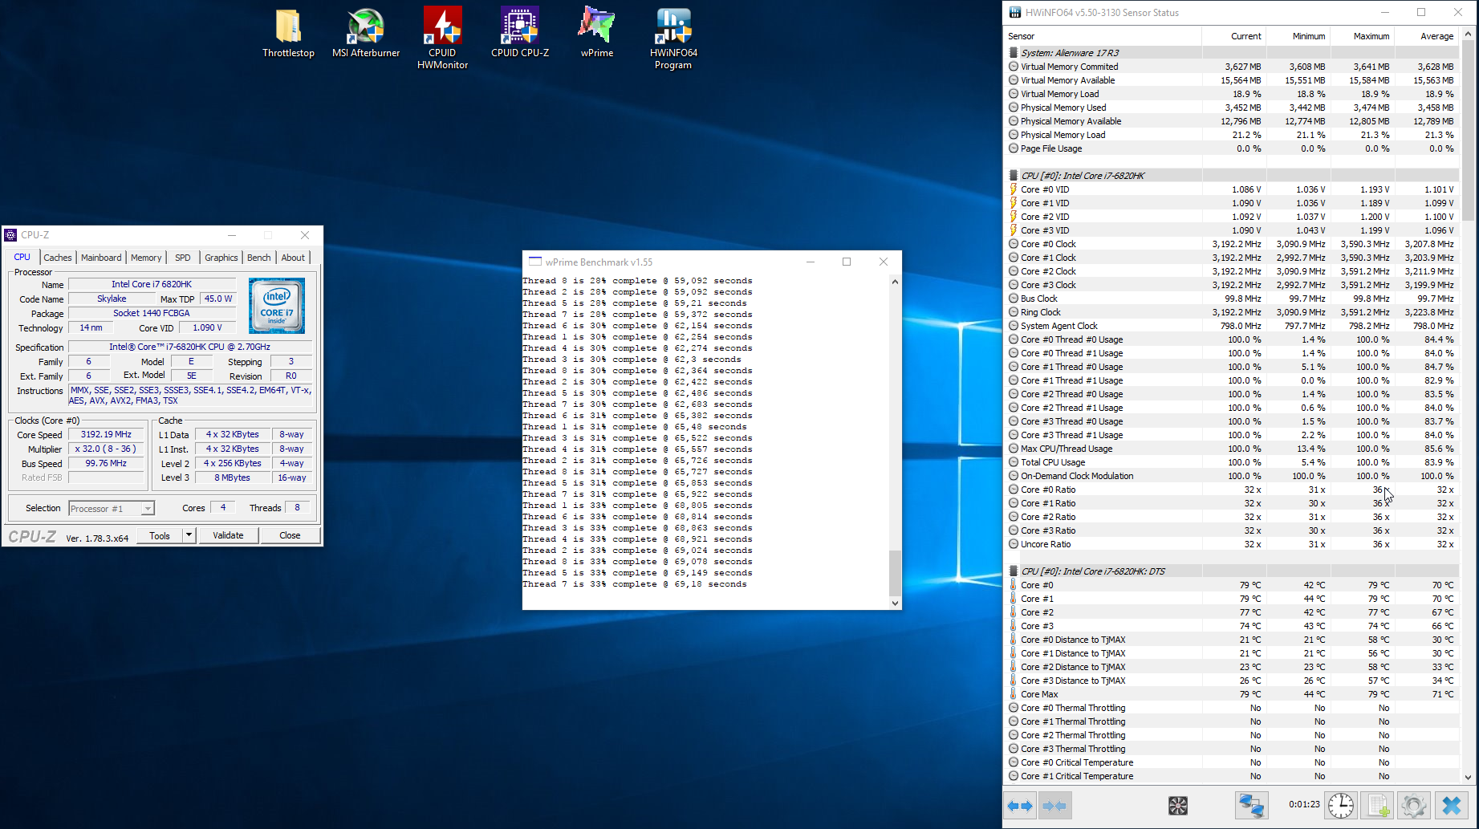This screenshot has height=829, width=1479.
Task: Open the MSI Afterburner desktop shortcut
Action: [366, 33]
